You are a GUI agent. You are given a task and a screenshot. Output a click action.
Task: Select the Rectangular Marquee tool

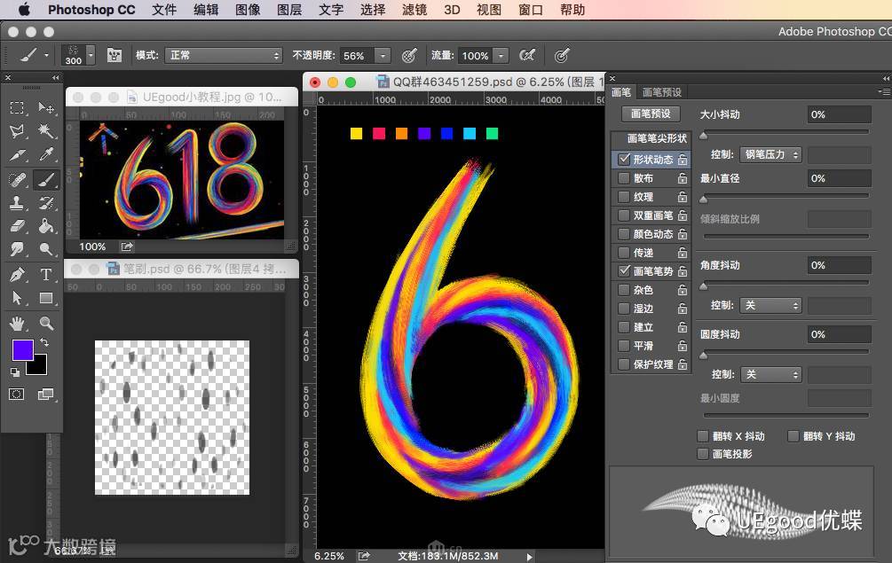click(17, 108)
